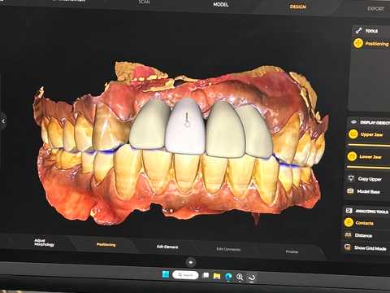The width and height of the screenshot is (390, 293).
Task: Toggle Lower Jaw visibility
Action: 352,156
